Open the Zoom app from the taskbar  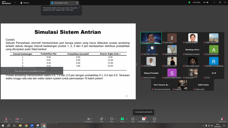(x=32, y=126)
